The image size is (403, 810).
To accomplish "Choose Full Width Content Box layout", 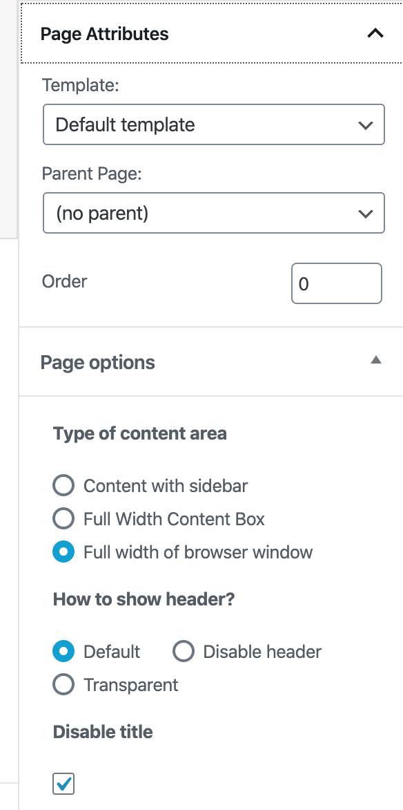I will (x=63, y=518).
